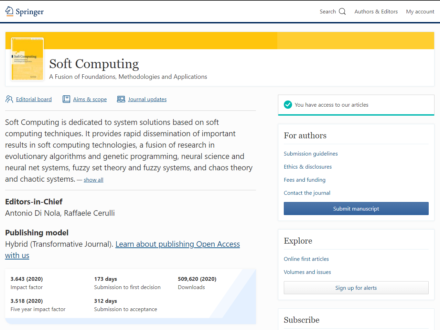440x330 pixels.
Task: Open the Journal updates link
Action: [147, 99]
